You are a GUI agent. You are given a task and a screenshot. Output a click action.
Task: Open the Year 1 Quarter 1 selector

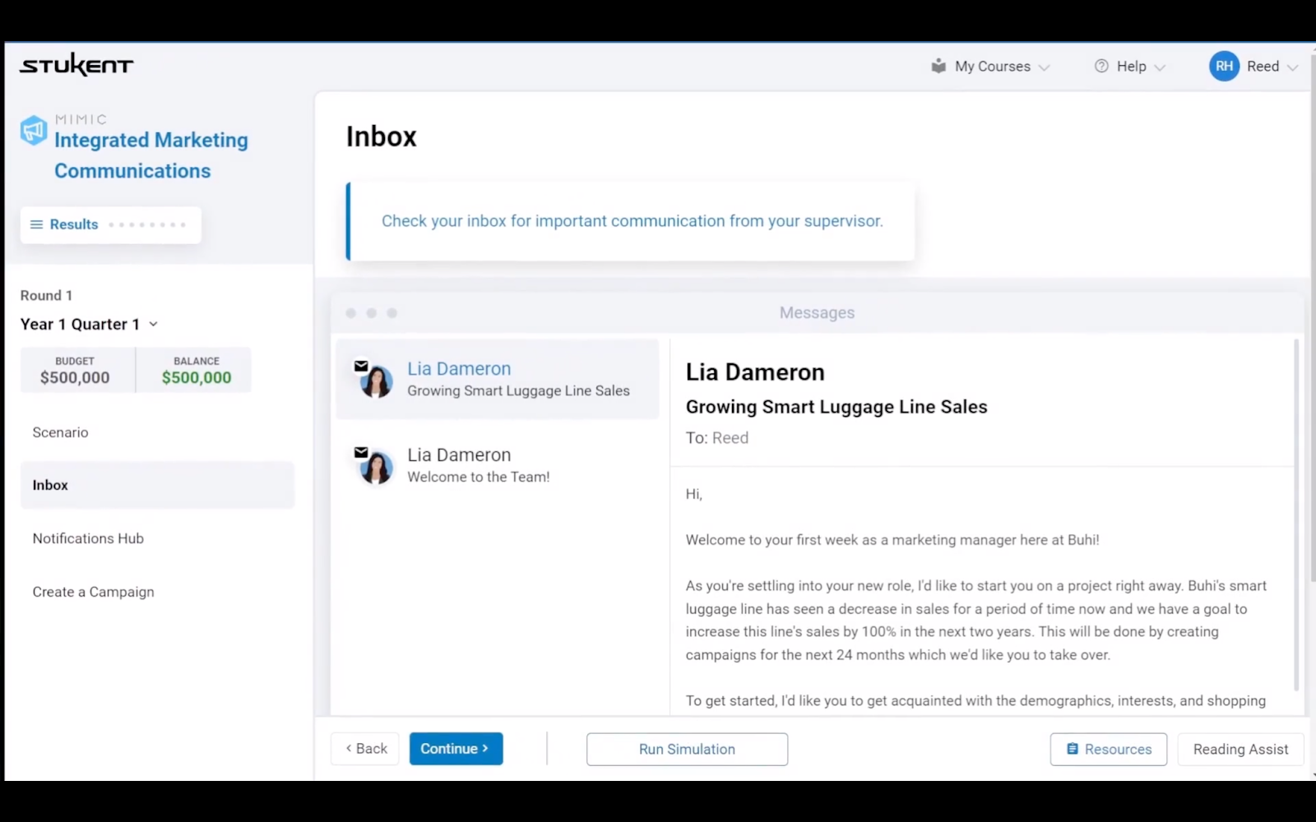[89, 324]
